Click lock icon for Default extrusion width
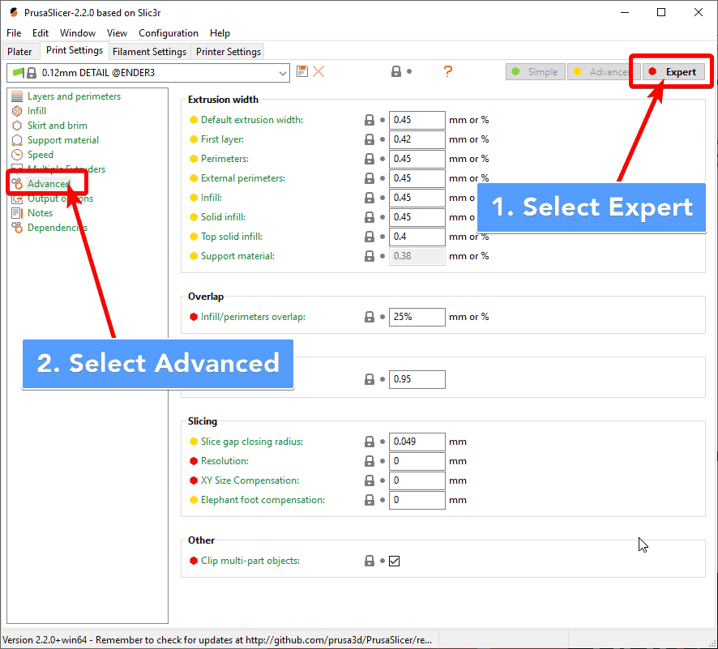The image size is (718, 649). point(369,120)
